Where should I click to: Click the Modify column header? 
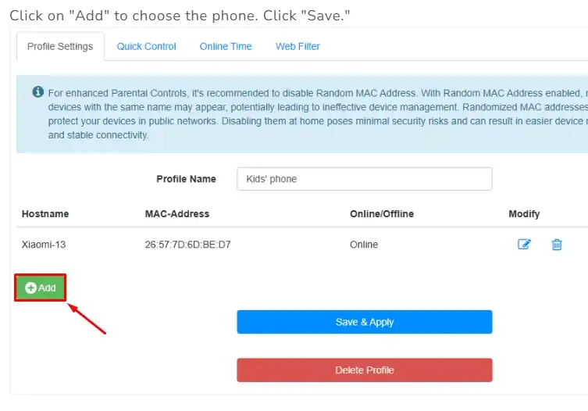pyautogui.click(x=524, y=214)
